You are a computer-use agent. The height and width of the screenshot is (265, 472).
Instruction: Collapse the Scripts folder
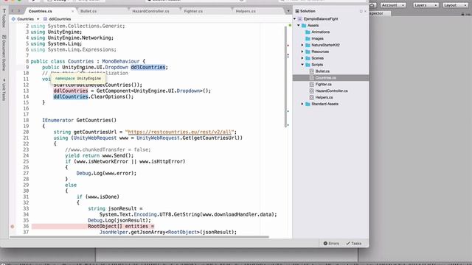302,65
